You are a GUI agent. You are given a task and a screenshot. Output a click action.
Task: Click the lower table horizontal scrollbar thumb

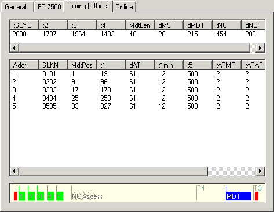tap(114, 171)
